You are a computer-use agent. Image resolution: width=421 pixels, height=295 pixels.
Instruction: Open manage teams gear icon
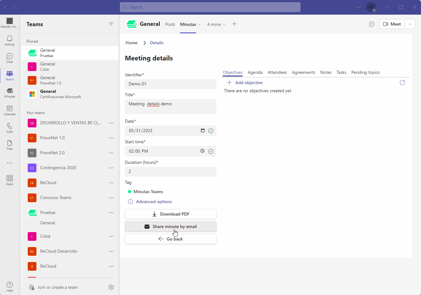click(x=111, y=287)
